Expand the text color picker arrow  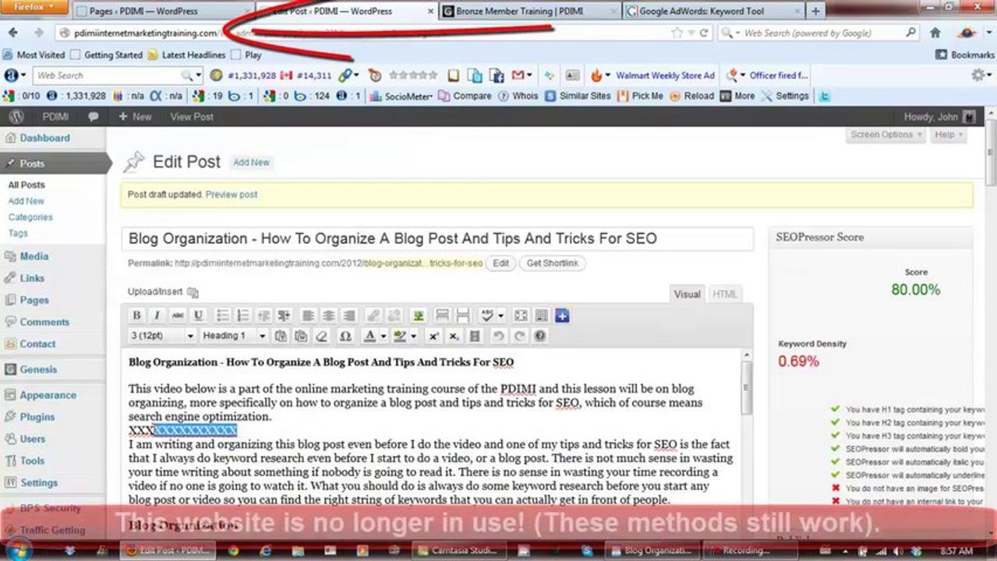click(384, 336)
